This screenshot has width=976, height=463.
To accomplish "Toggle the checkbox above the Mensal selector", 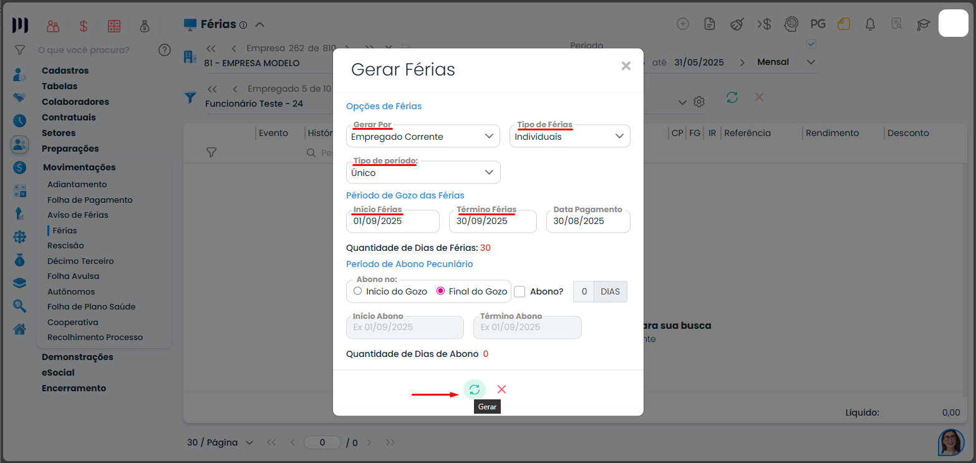I will tap(811, 44).
